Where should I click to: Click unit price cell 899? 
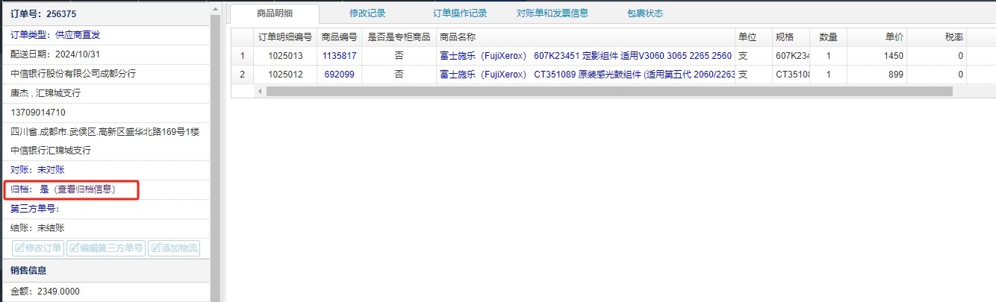coord(877,75)
